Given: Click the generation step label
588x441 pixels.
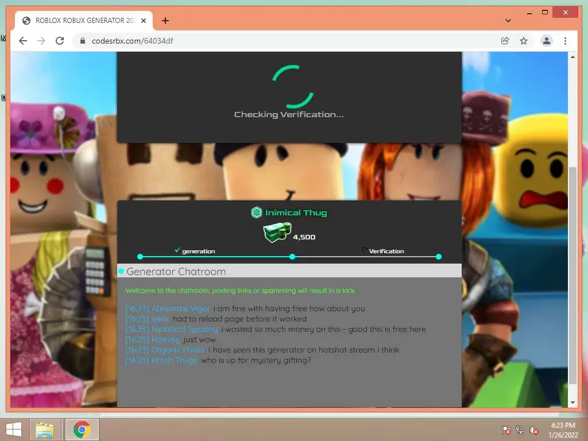Looking at the screenshot, I should (x=198, y=252).
